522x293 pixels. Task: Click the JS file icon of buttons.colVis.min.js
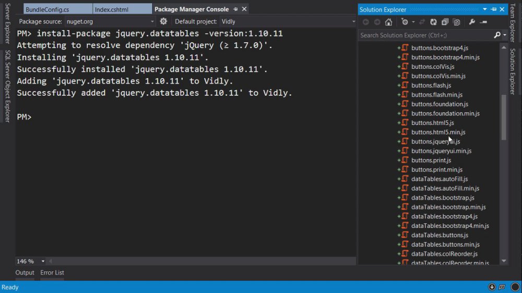pos(405,76)
